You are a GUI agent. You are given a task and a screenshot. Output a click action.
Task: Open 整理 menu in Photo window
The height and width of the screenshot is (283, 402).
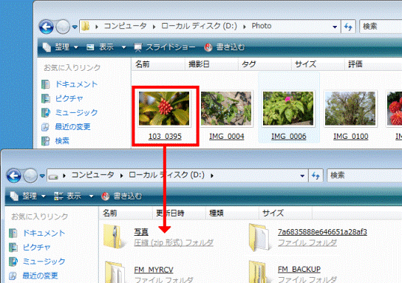61,47
